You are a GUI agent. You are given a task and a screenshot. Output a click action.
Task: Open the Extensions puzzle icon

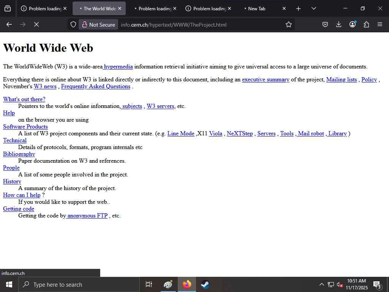[x=366, y=24]
